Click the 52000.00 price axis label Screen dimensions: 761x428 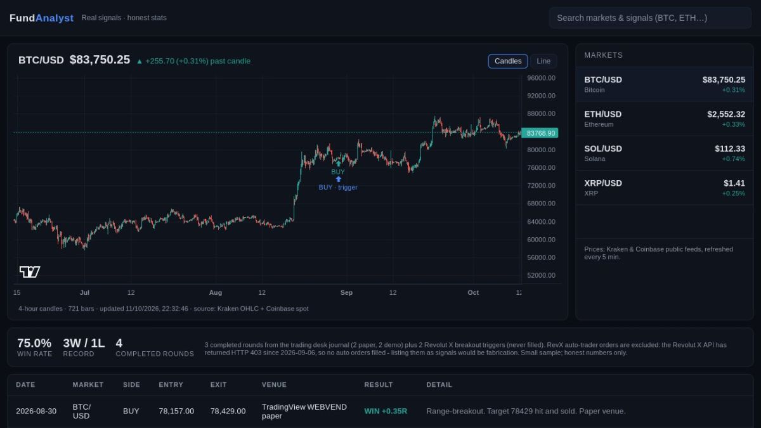pyautogui.click(x=542, y=275)
